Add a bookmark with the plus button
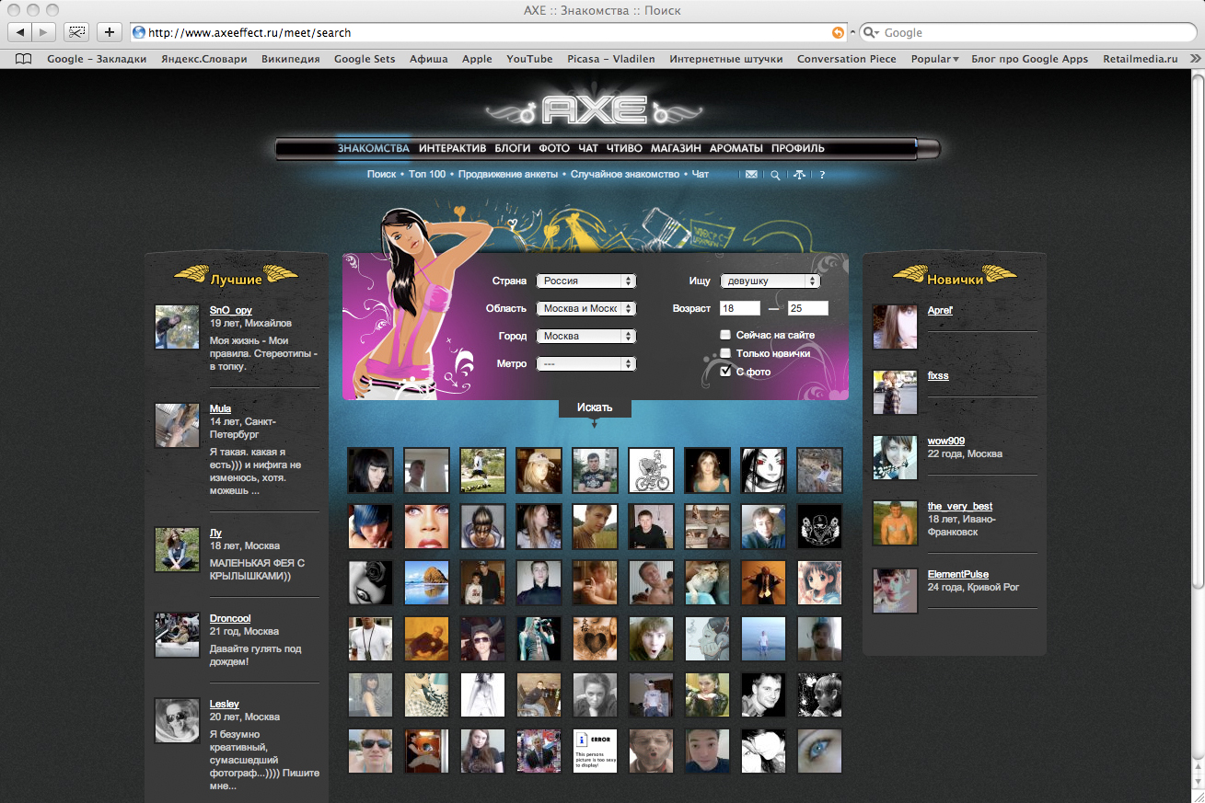 click(110, 32)
